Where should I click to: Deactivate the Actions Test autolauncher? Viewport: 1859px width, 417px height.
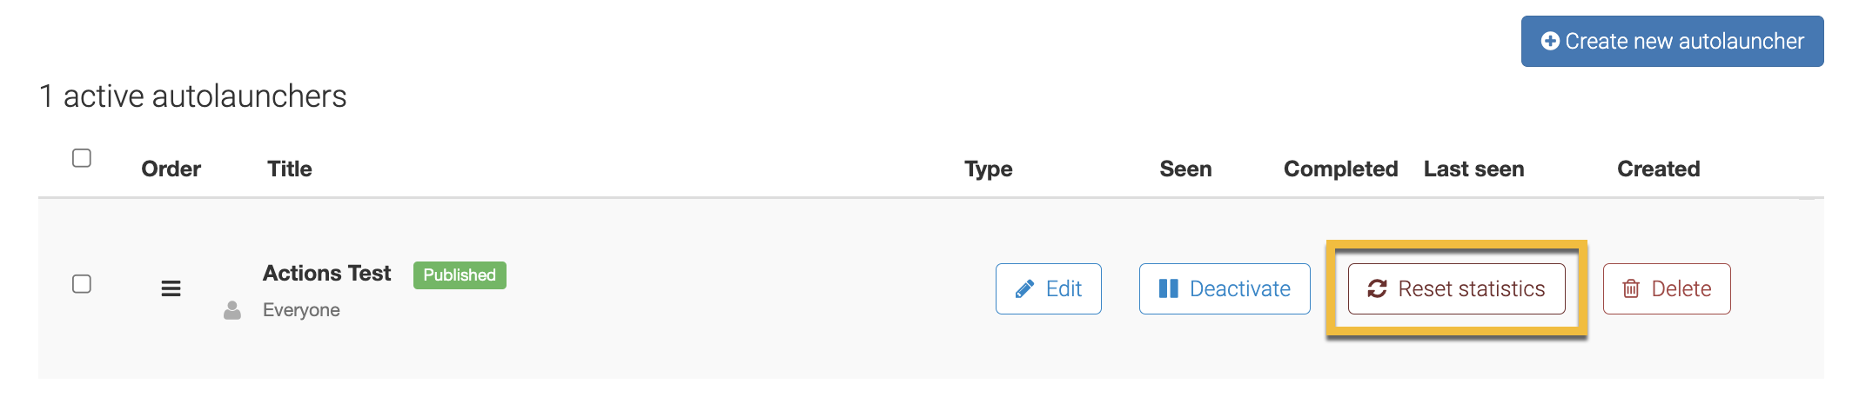tap(1224, 288)
